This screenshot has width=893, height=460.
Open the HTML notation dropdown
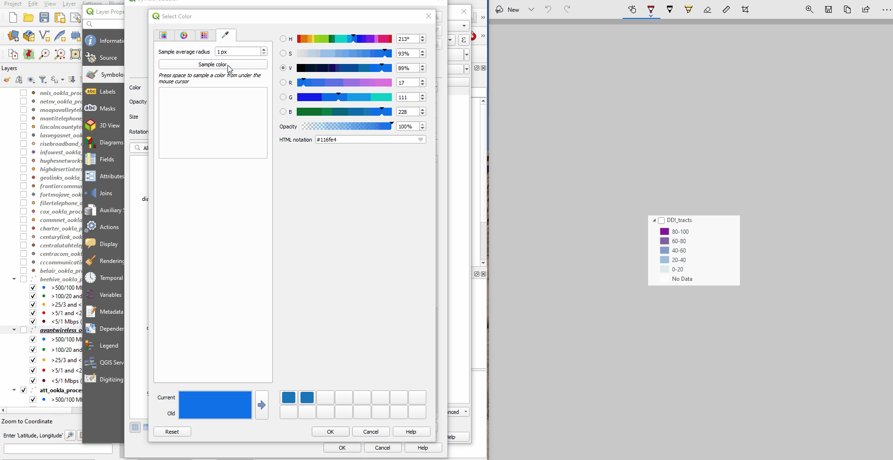(x=421, y=139)
